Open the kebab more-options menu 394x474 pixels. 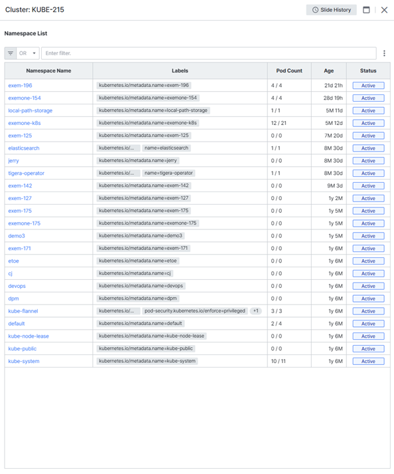click(384, 53)
